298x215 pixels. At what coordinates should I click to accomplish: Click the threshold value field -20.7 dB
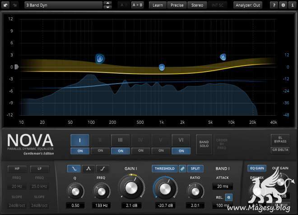(x=165, y=206)
